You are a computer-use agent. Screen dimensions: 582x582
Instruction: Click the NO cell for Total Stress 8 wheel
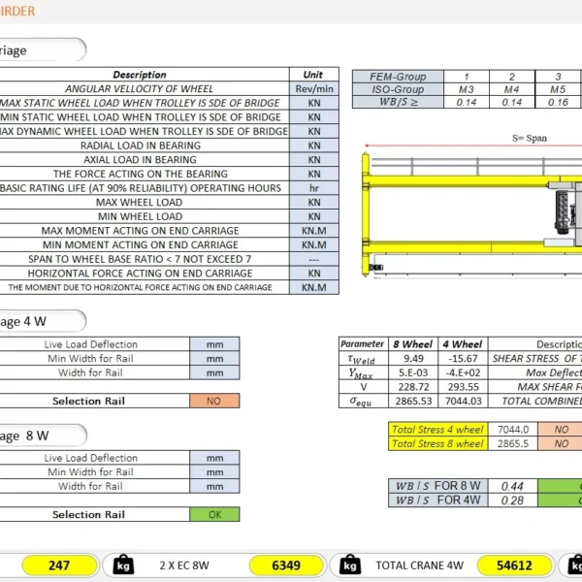click(x=560, y=443)
